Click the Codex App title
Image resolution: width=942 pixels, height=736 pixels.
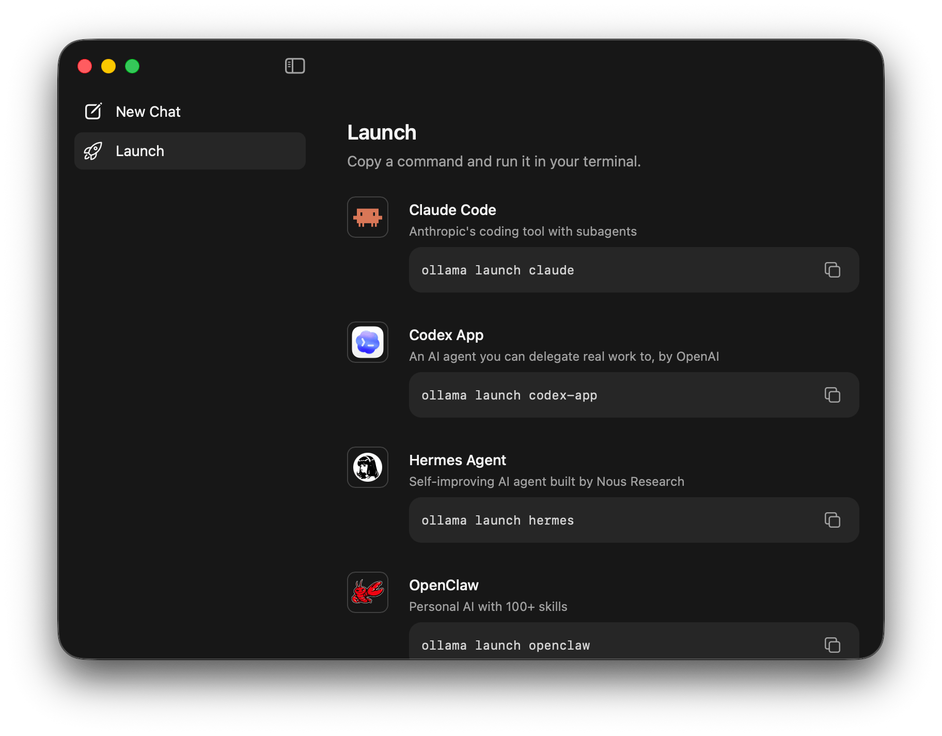point(446,335)
